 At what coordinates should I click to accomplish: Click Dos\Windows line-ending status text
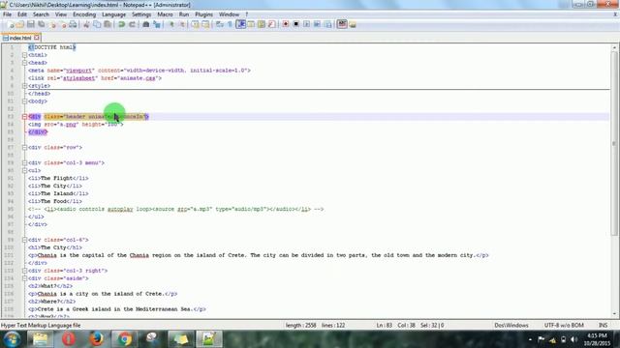[511, 325]
